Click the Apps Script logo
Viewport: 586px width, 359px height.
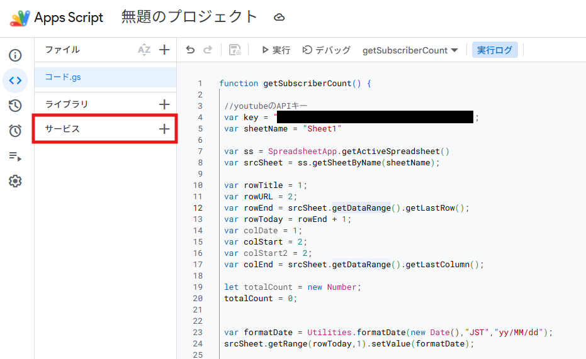point(20,18)
